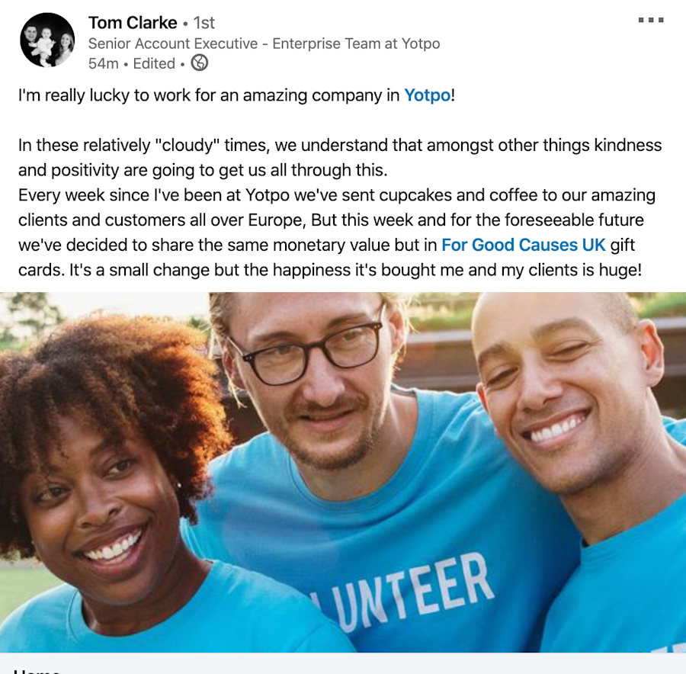686x674 pixels.
Task: Click the 54m post timestamp
Action: coord(103,63)
